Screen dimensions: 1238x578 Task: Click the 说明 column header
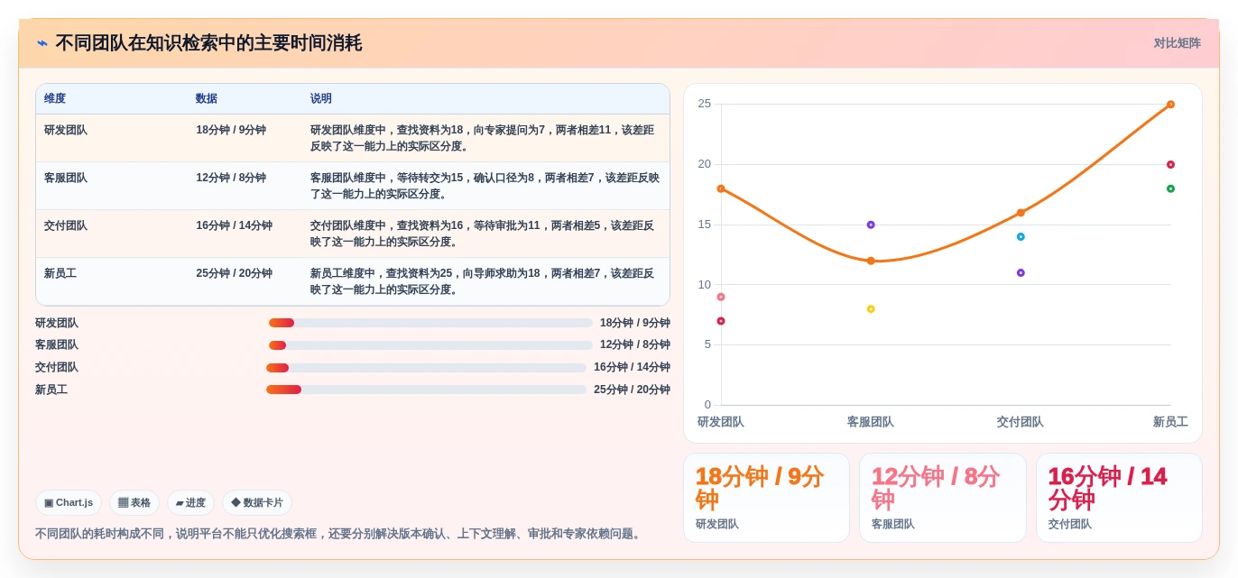tap(321, 98)
